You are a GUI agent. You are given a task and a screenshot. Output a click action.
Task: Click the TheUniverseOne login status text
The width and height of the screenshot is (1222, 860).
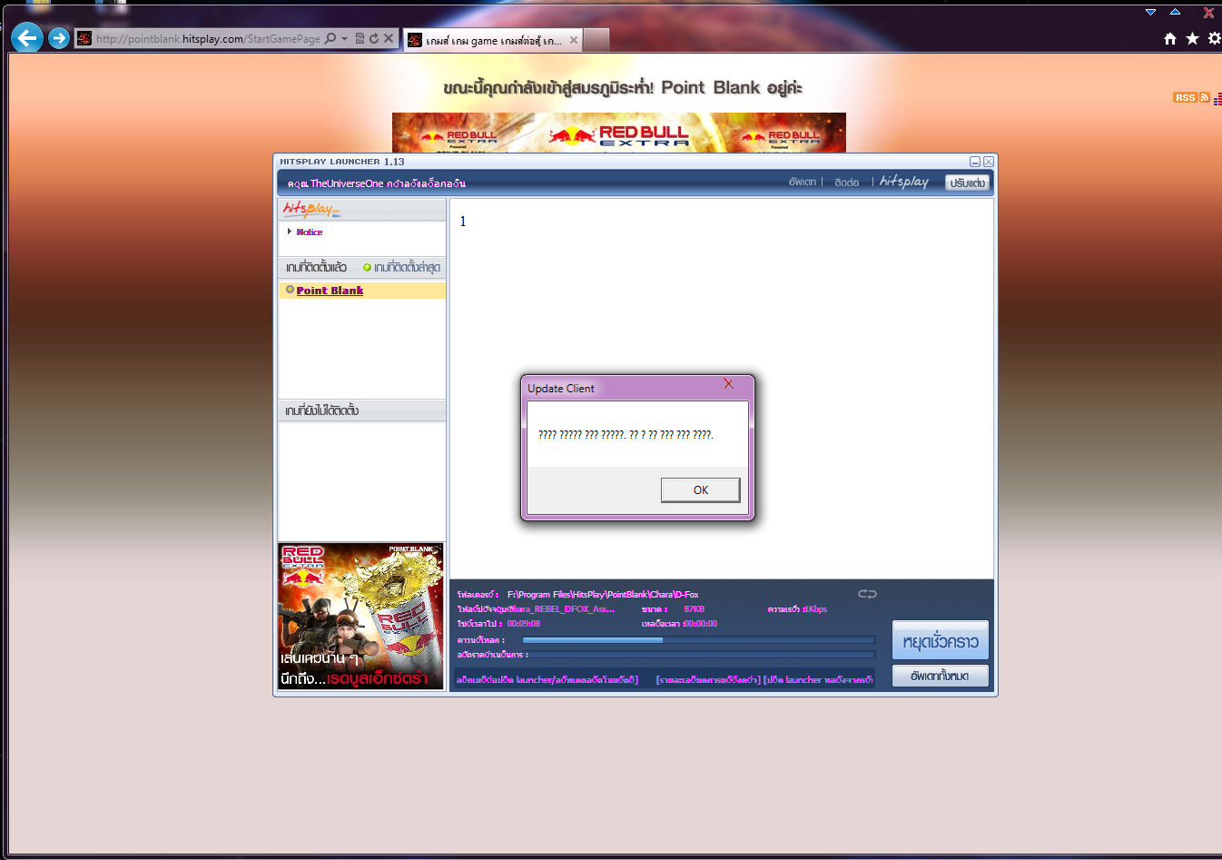click(x=377, y=183)
